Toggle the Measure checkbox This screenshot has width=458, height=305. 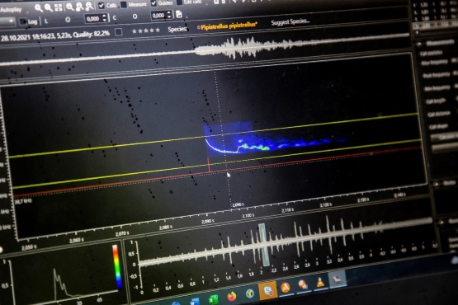[x=124, y=4]
